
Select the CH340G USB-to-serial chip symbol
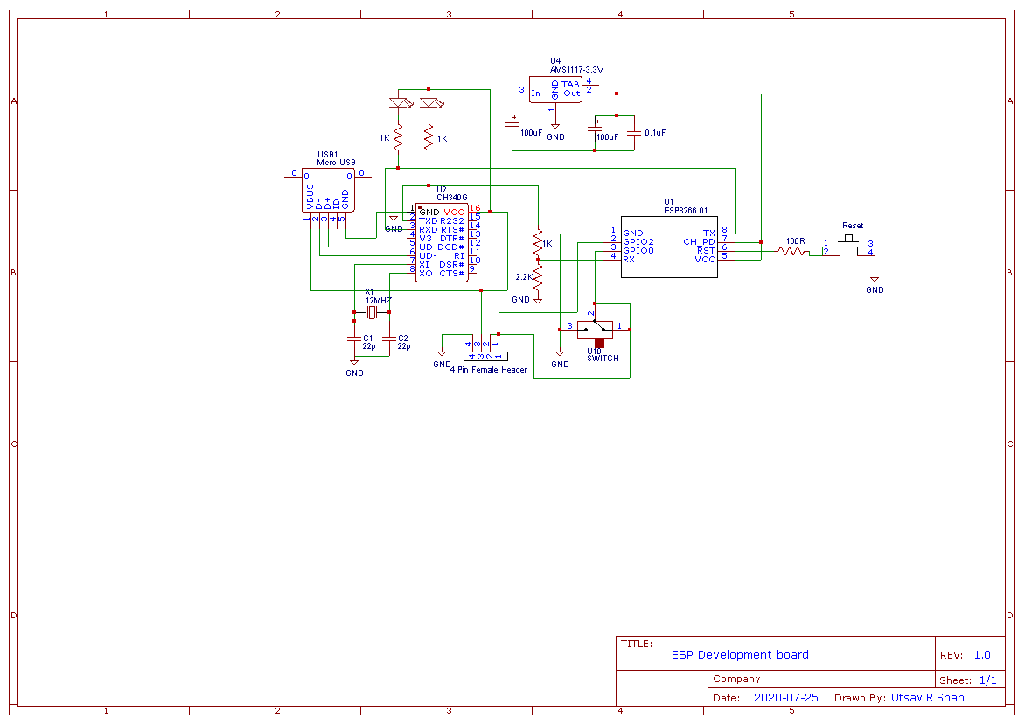(442, 240)
